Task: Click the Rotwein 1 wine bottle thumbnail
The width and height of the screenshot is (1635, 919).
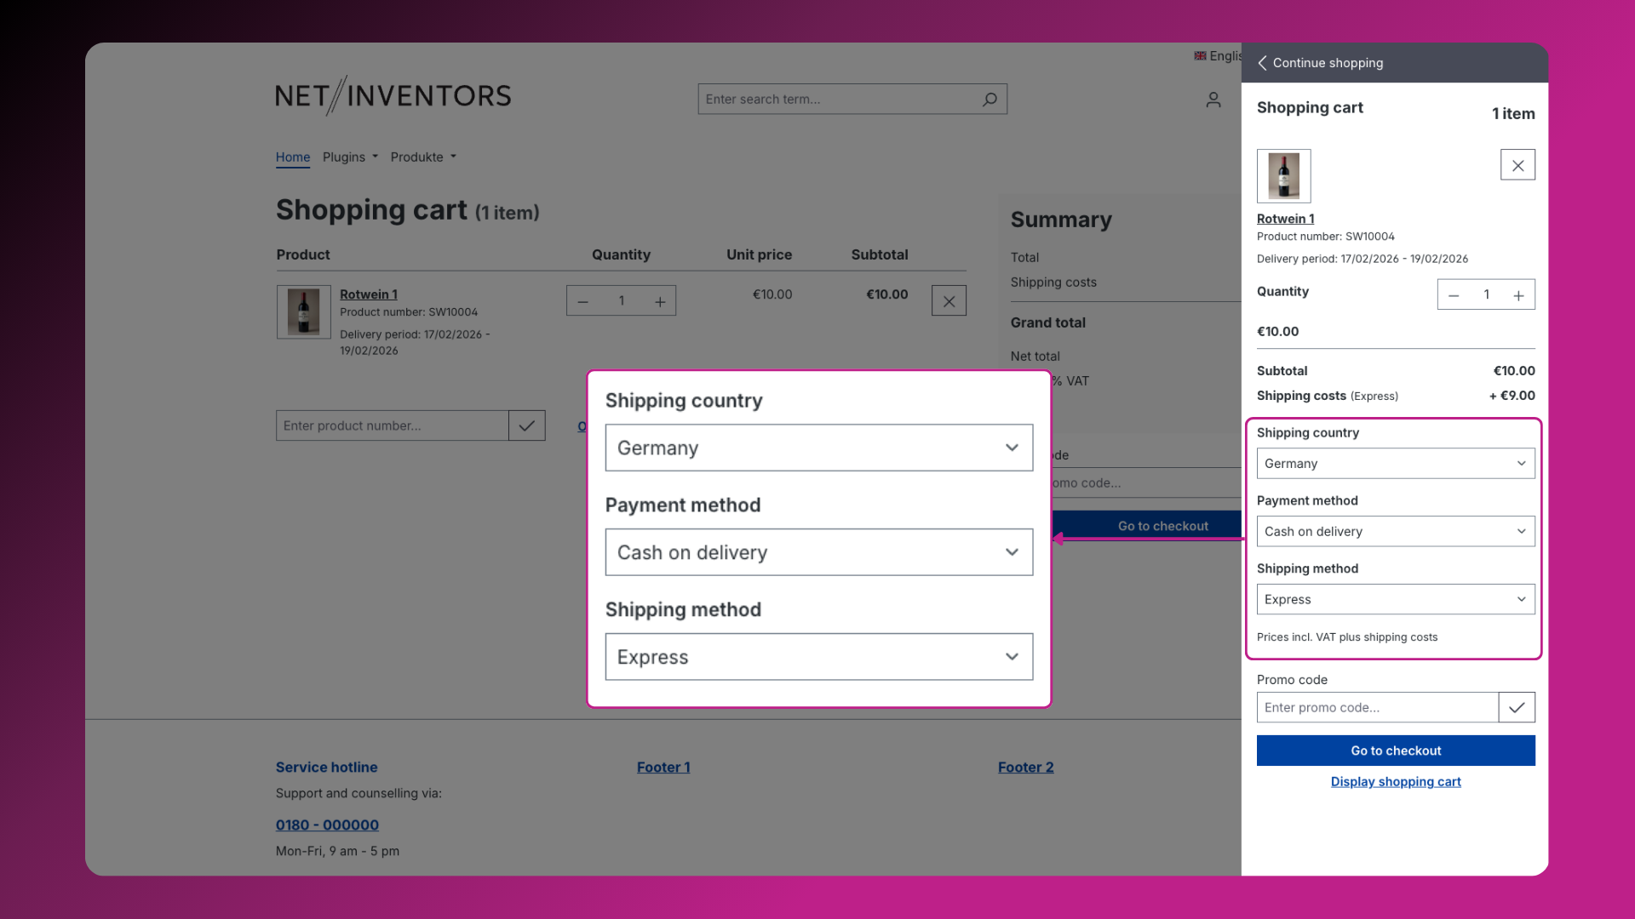Action: pos(1283,175)
